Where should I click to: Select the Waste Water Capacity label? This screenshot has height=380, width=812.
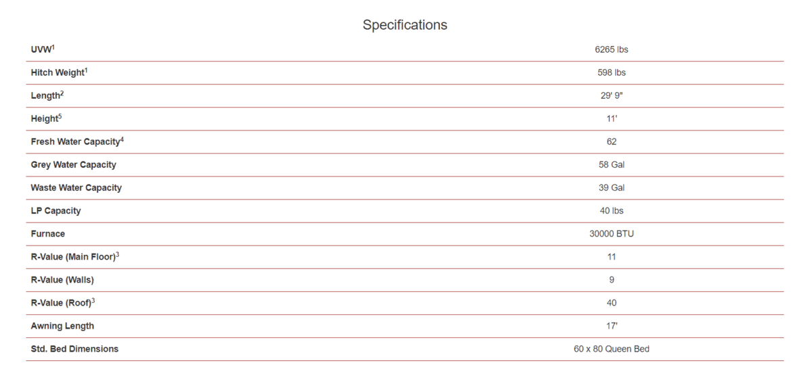click(x=76, y=188)
